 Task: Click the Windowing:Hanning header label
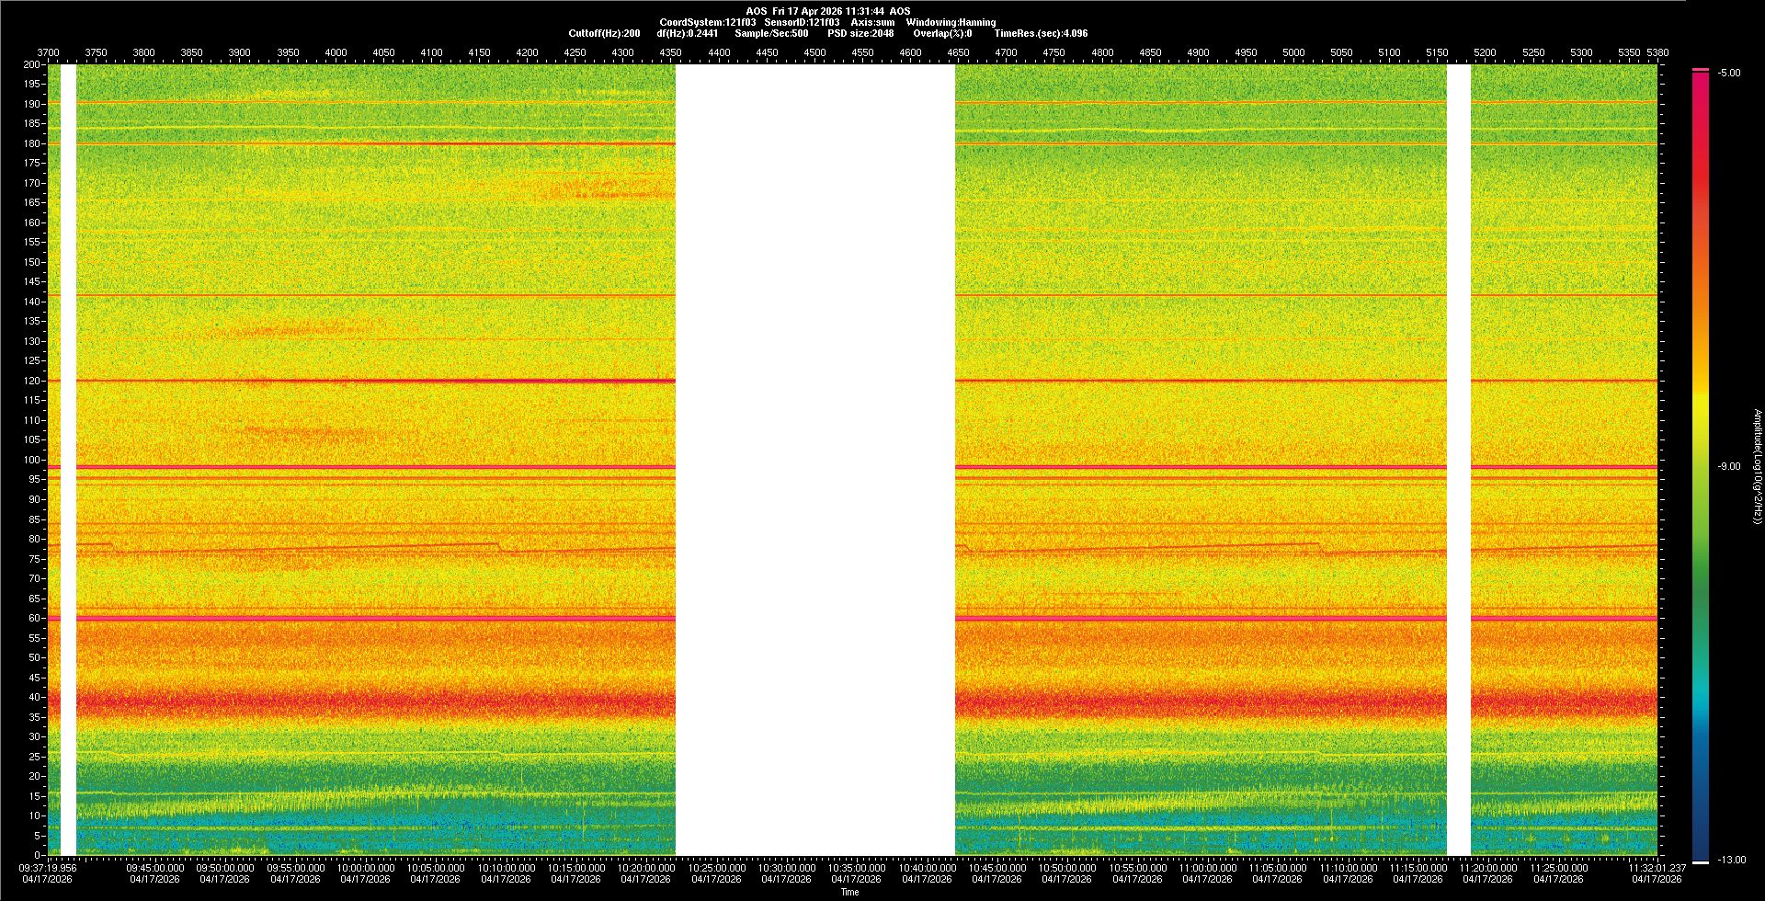[951, 22]
